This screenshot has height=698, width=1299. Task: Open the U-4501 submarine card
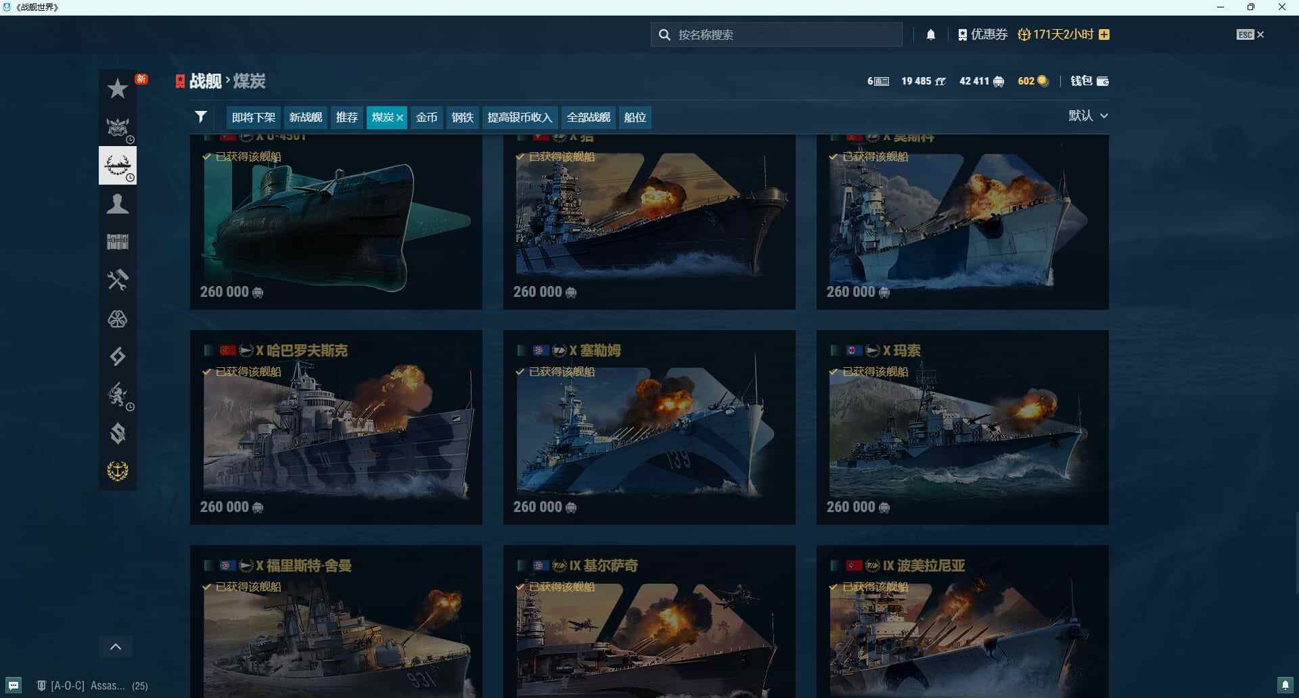click(336, 222)
